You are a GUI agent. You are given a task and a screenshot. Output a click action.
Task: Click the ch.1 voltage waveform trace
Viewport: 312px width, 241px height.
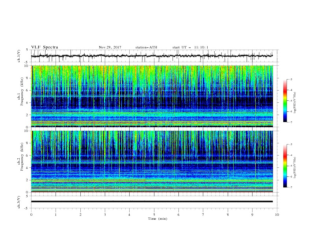pos(152,56)
